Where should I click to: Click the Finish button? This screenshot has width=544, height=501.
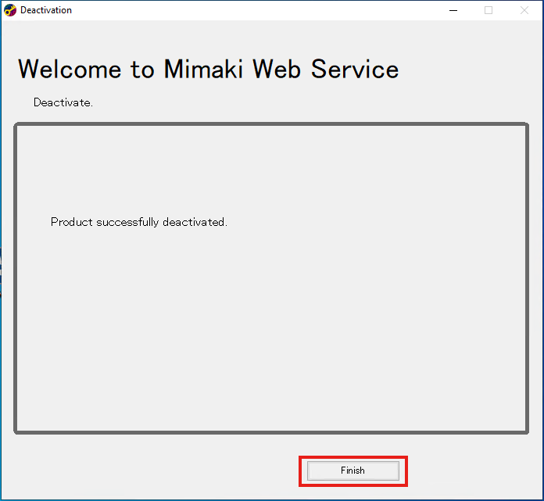pyautogui.click(x=353, y=471)
